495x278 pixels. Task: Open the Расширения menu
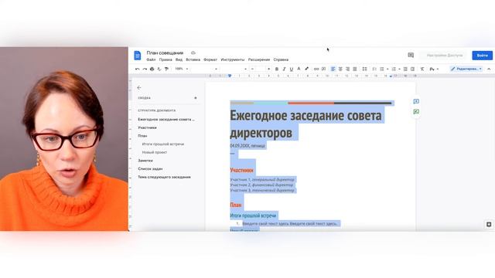(x=259, y=59)
